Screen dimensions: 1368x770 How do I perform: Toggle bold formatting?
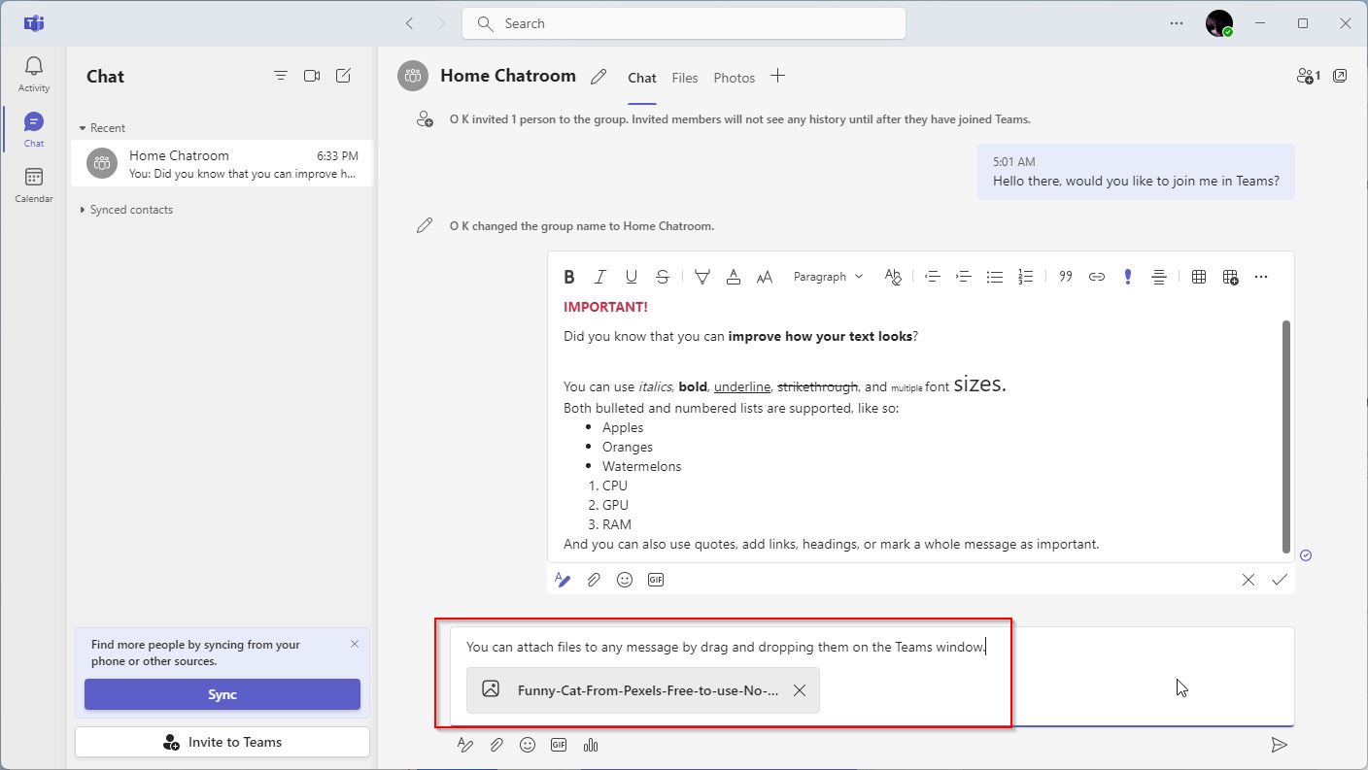tap(569, 277)
